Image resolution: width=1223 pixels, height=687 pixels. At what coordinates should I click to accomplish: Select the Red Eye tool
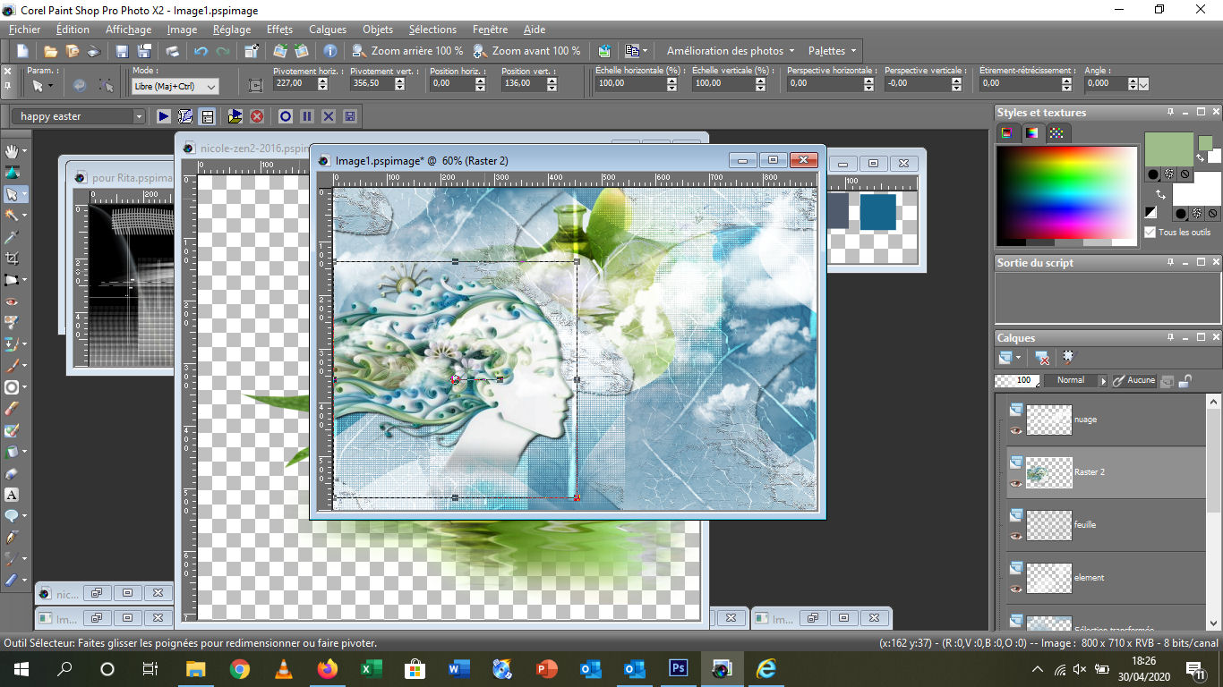[12, 301]
